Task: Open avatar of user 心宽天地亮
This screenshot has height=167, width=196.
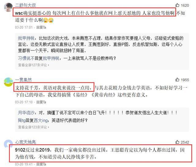Action: [x=8, y=143]
